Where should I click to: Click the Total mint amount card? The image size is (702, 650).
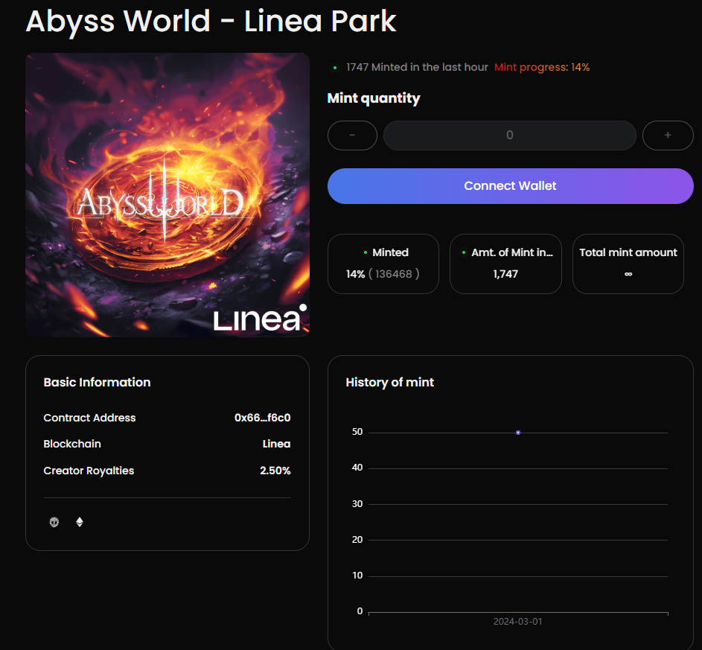click(628, 264)
